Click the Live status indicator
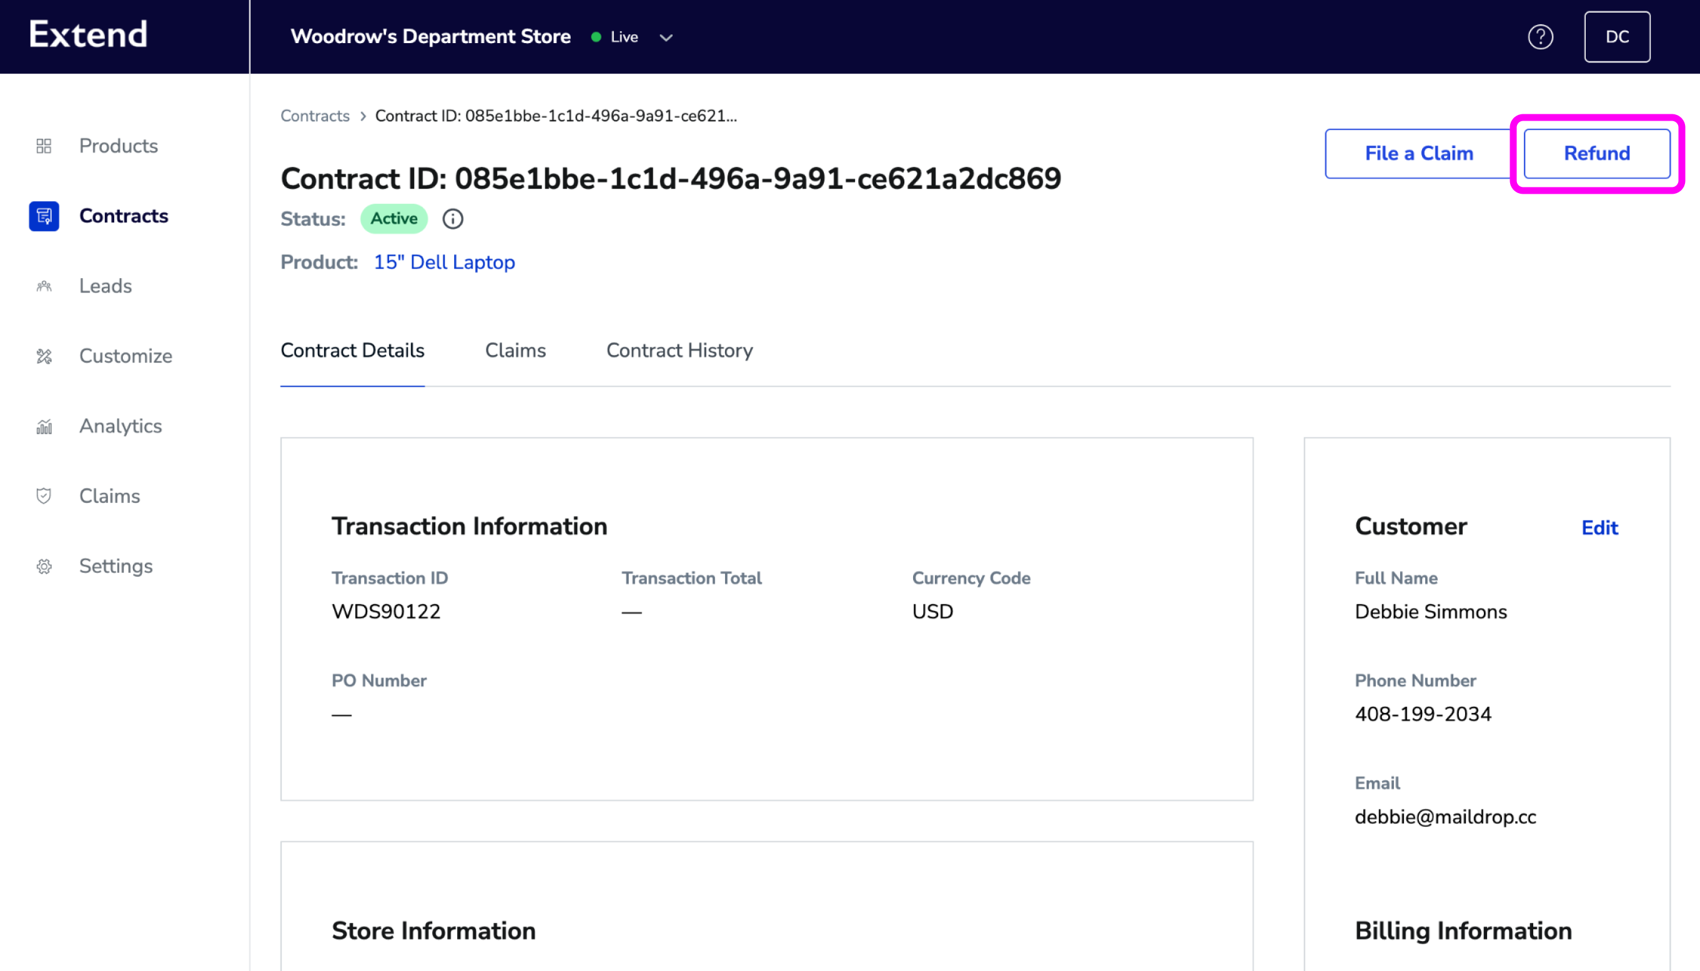Viewport: 1700px width, 971px height. pos(615,37)
